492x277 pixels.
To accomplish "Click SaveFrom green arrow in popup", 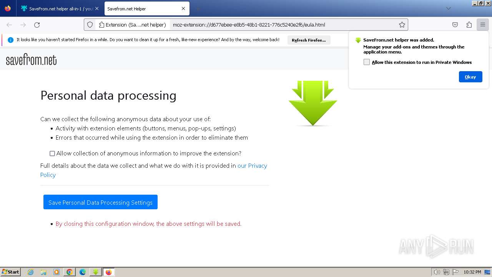I will [358, 40].
